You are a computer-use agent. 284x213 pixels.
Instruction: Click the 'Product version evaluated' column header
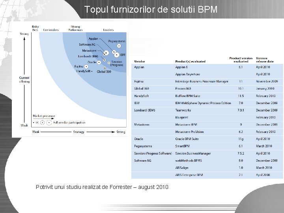pos(241,60)
